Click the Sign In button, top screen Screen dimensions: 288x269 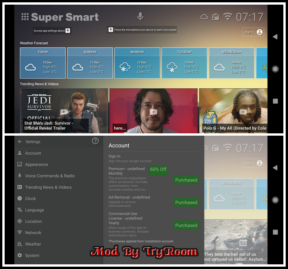tap(253, 32)
